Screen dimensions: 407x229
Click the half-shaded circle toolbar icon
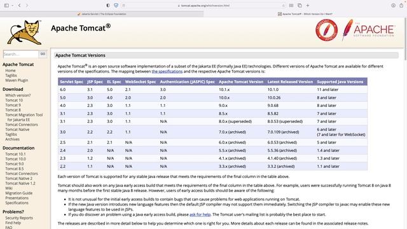pos(108,6)
